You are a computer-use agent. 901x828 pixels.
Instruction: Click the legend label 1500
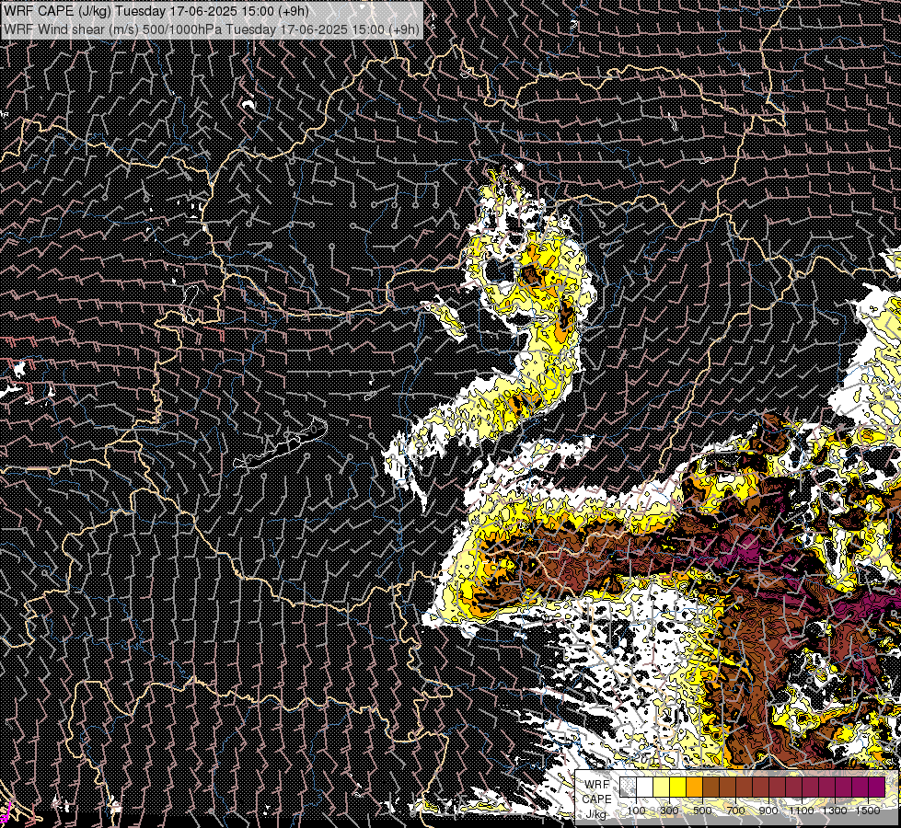[868, 811]
